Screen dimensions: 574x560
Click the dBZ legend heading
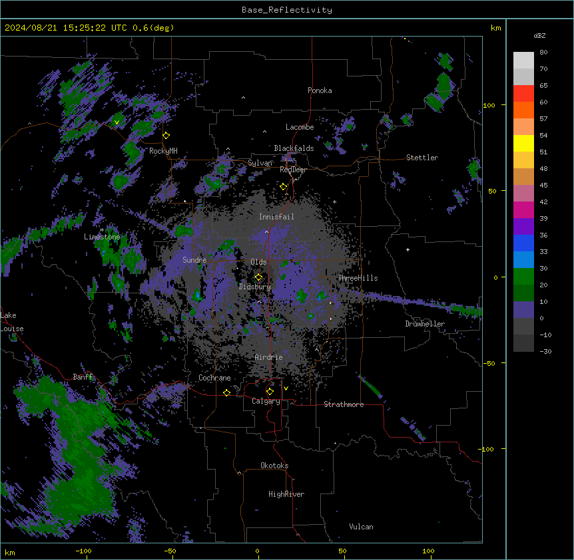[539, 36]
